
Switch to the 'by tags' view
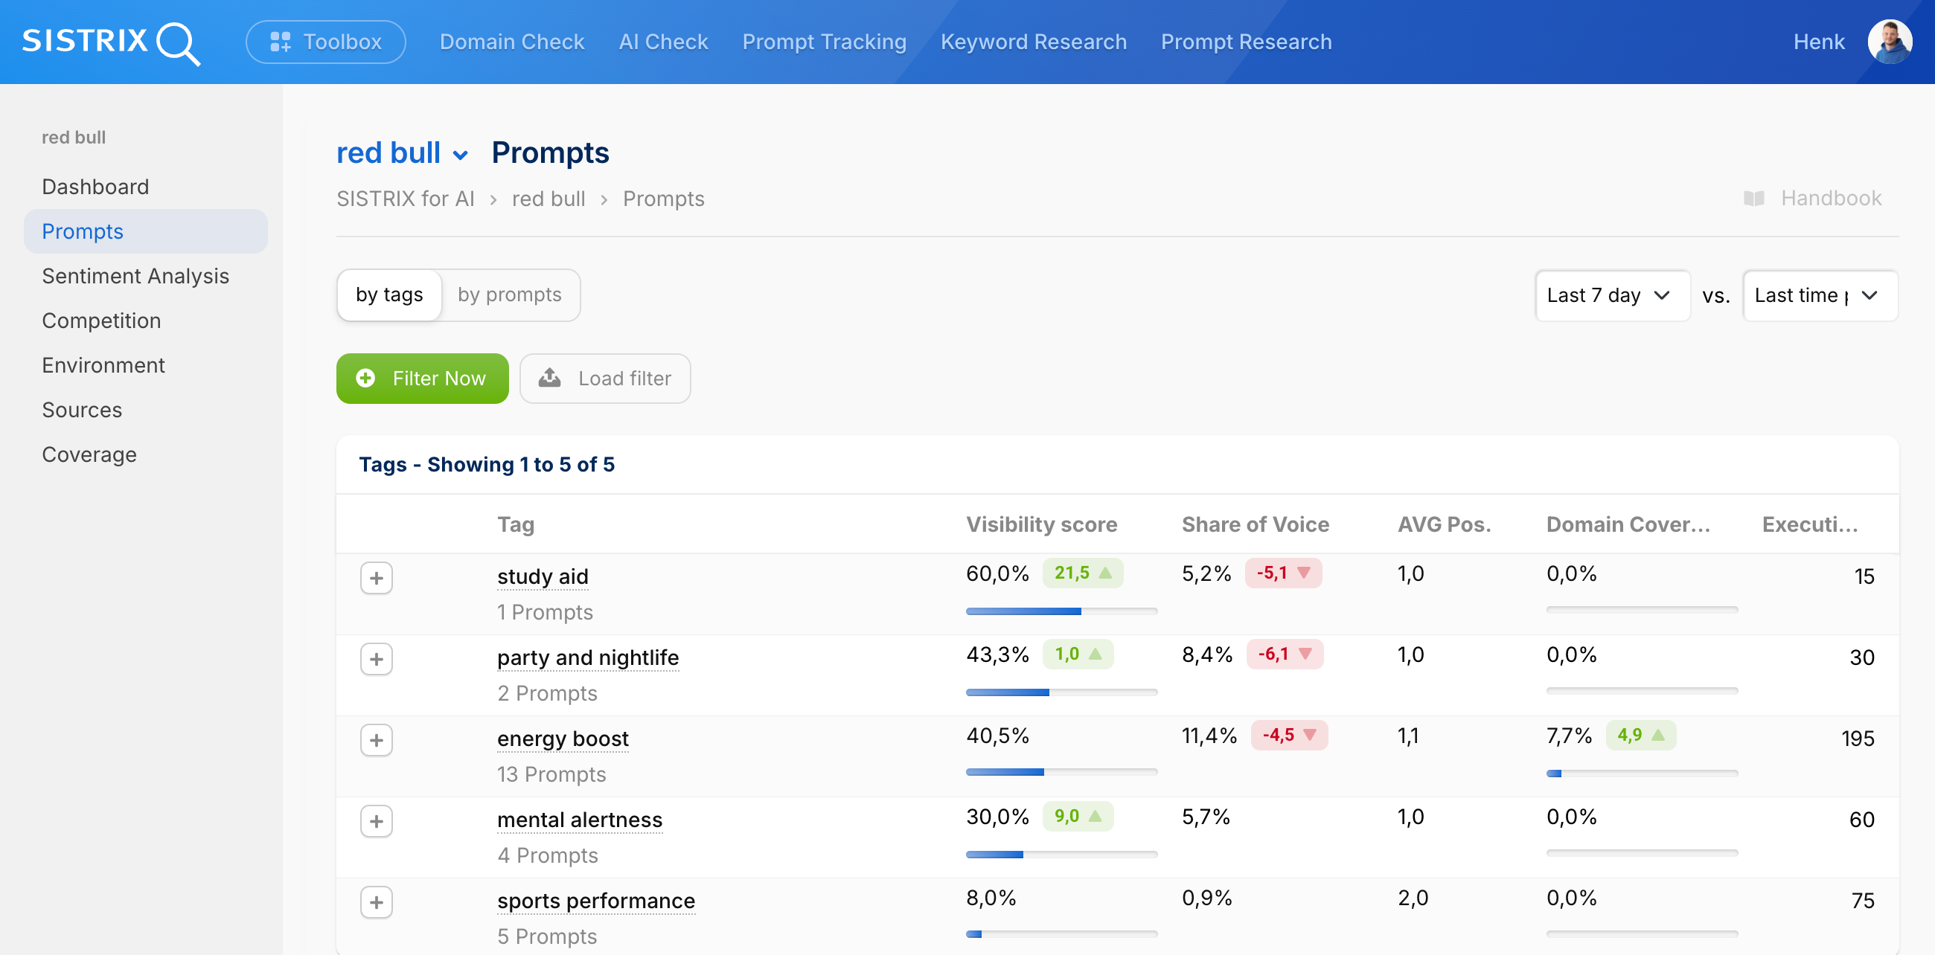(390, 295)
